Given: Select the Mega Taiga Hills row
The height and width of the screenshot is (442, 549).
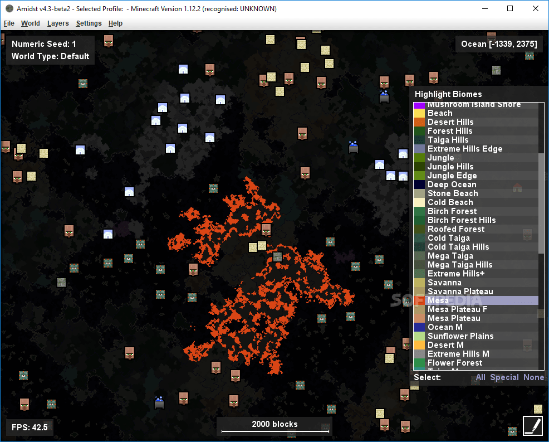Looking at the screenshot, I should (x=476, y=265).
